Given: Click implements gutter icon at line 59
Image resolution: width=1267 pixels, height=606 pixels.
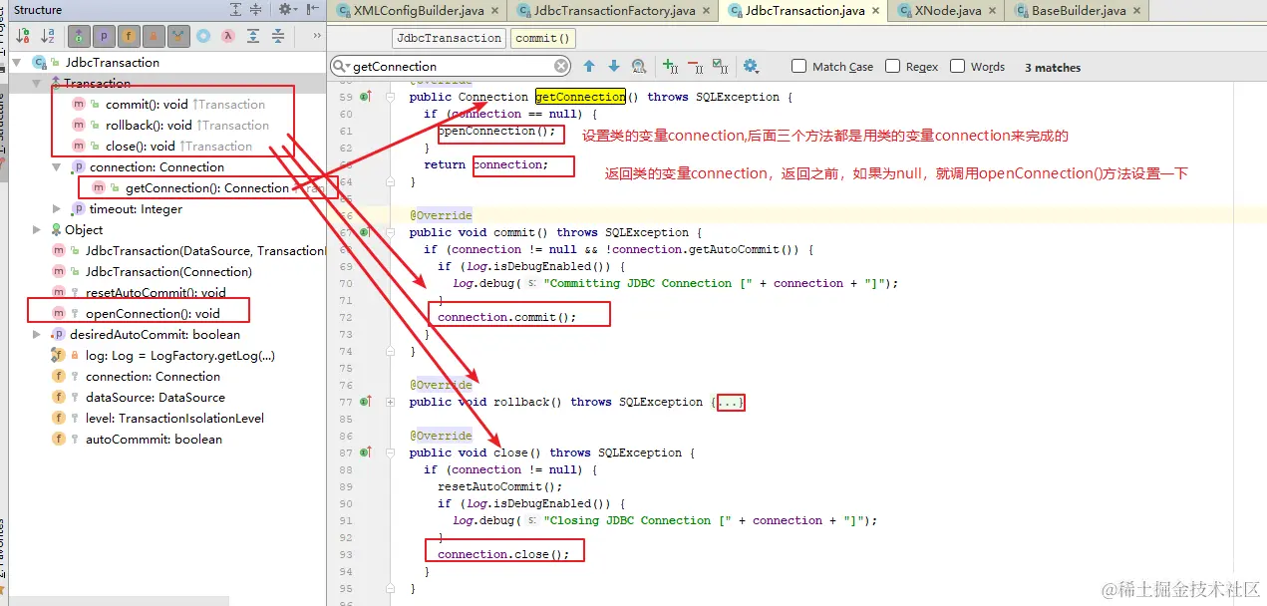Looking at the screenshot, I should tap(366, 97).
